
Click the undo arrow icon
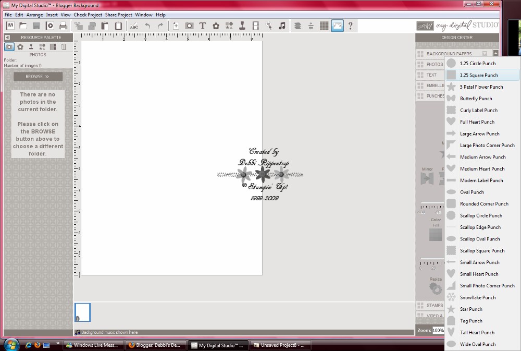(x=147, y=26)
